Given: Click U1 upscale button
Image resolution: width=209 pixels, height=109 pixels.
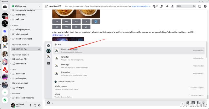Looking at the screenshot, I should click(x=57, y=21).
